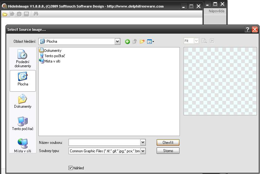Screen dimensions: 260x174
Task: Select Plocha in the places bar
Action: tap(23, 81)
